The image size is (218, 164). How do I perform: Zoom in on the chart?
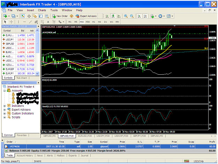point(126,16)
